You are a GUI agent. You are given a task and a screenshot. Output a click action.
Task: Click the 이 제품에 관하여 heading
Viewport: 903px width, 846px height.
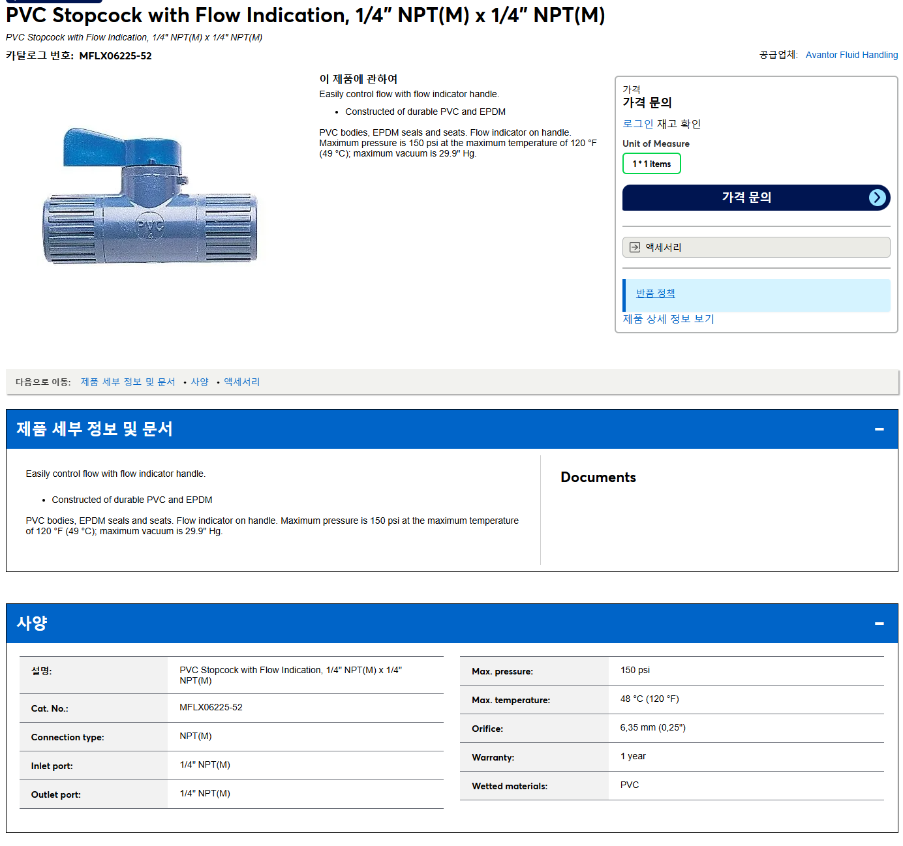(x=358, y=79)
